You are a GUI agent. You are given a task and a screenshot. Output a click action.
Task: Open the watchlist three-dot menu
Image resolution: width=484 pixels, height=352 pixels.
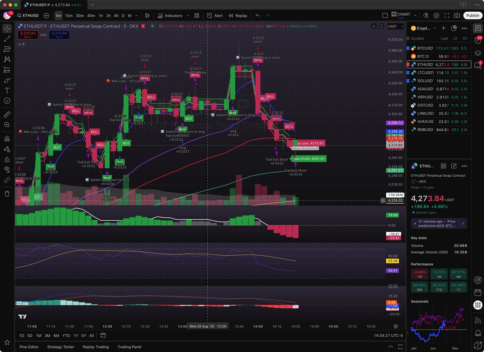tap(464, 28)
